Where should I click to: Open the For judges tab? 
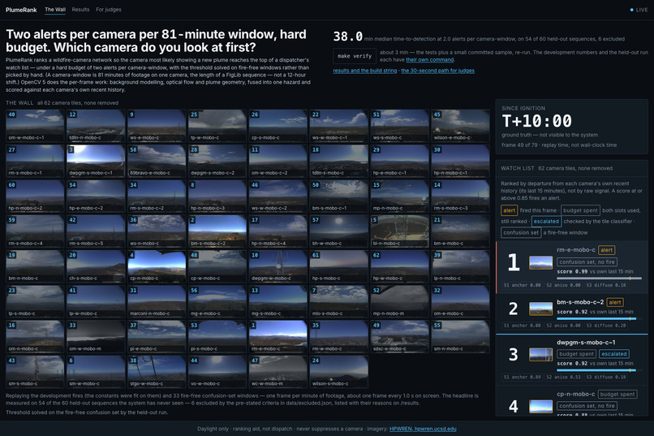click(109, 10)
